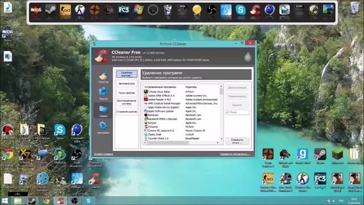Click the horizontal scrollbar right arrow
The height and width of the screenshot is (205, 364).
(x=217, y=142)
